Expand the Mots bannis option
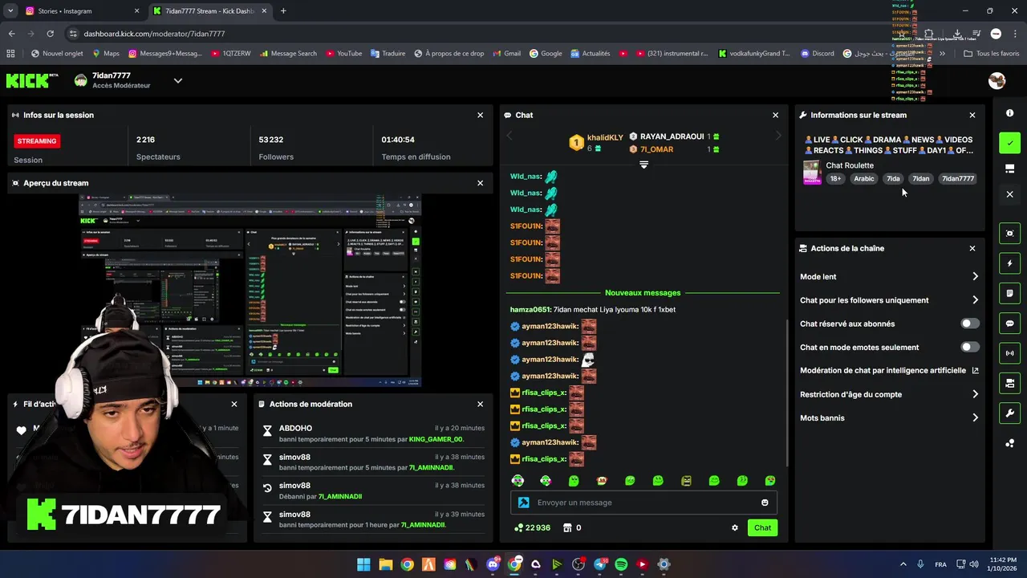This screenshot has width=1027, height=578. [889, 417]
